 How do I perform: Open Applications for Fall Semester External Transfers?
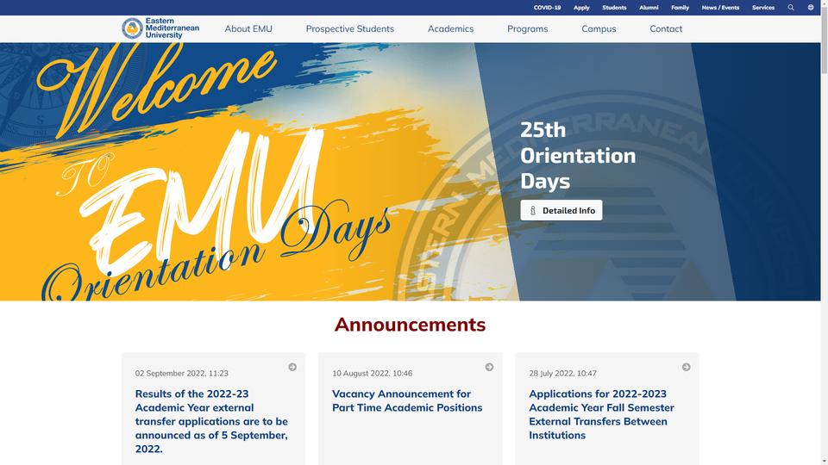click(x=601, y=414)
